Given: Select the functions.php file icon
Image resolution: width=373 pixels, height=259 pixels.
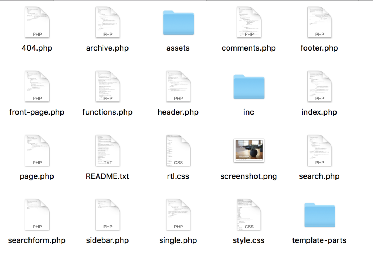Looking at the screenshot, I should tap(108, 86).
